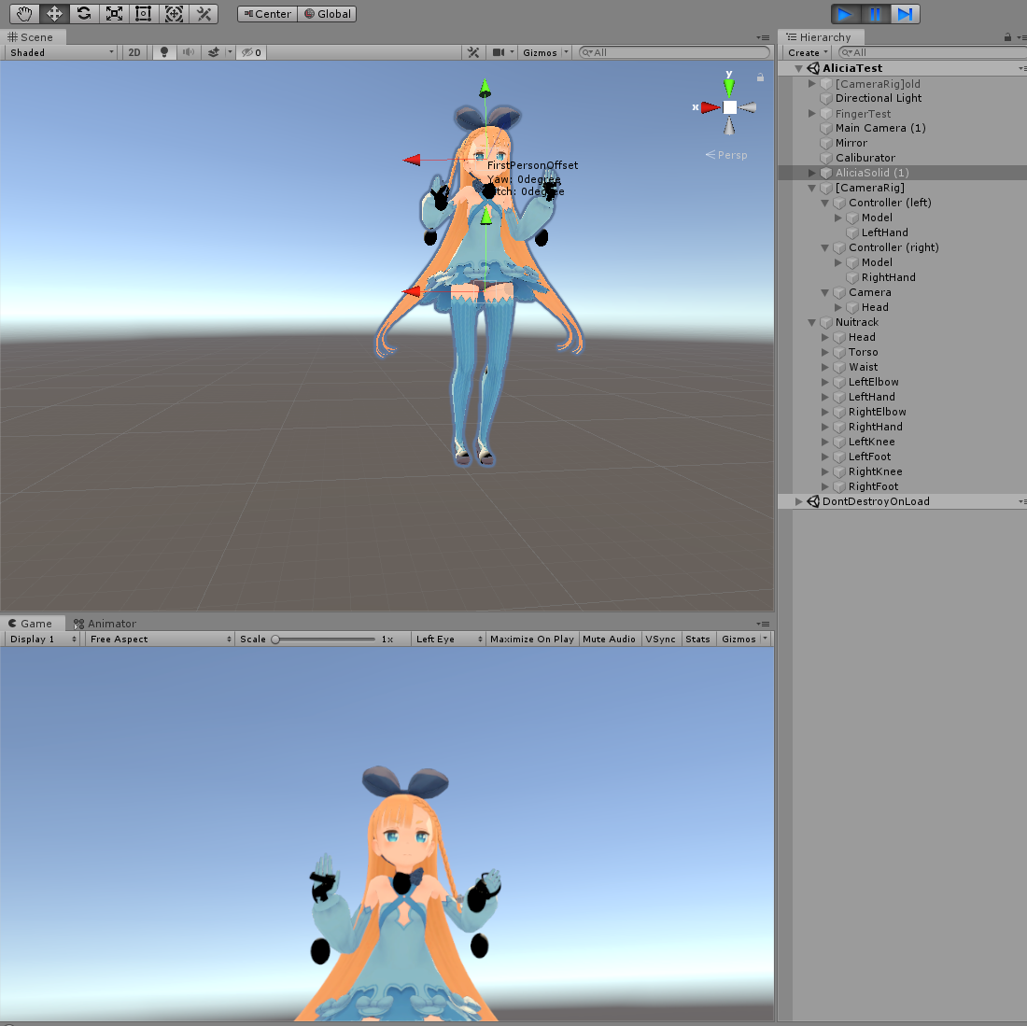Open the Free Aspect dropdown

[x=160, y=639]
